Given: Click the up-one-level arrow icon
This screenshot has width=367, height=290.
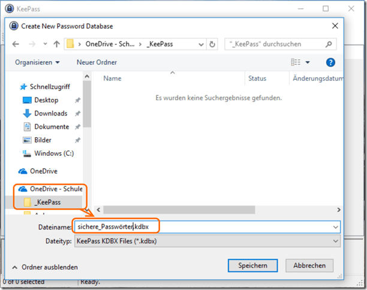Looking at the screenshot, I should 56,44.
